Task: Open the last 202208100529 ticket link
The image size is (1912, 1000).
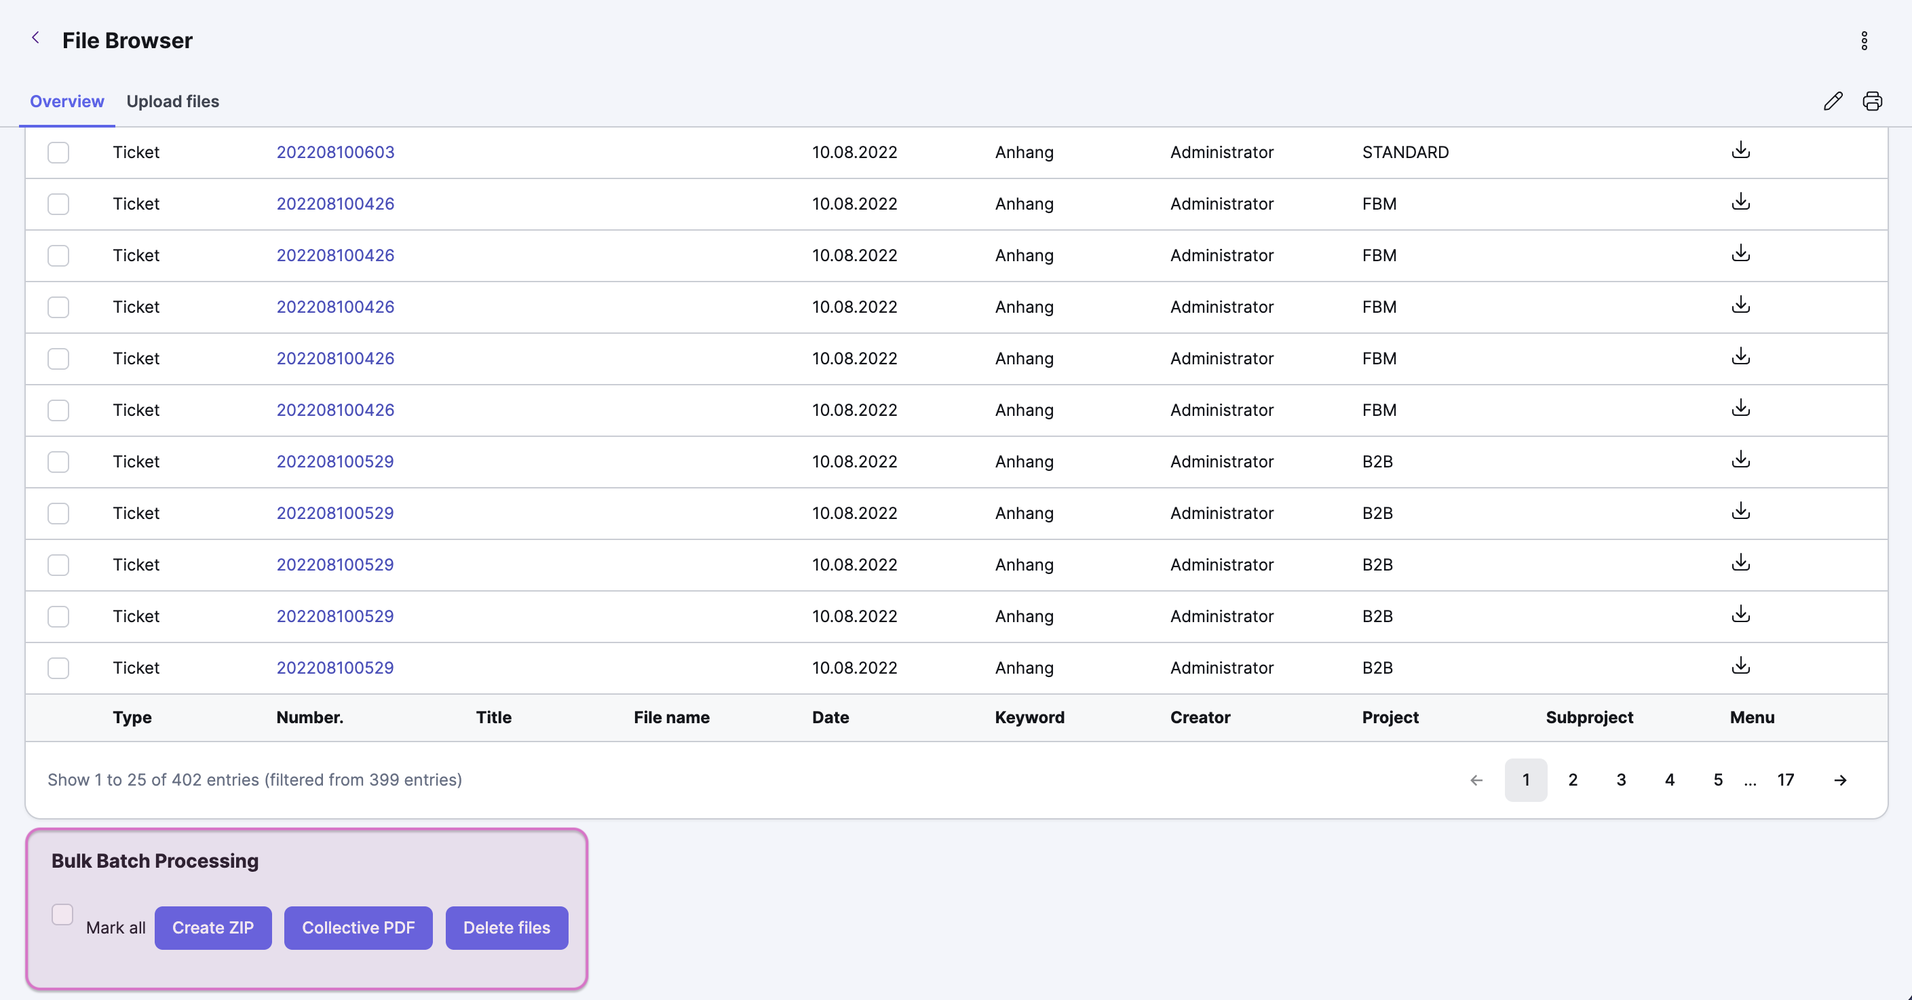Action: pyautogui.click(x=334, y=668)
